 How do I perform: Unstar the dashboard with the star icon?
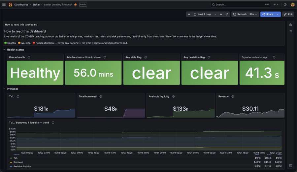(x=75, y=5)
